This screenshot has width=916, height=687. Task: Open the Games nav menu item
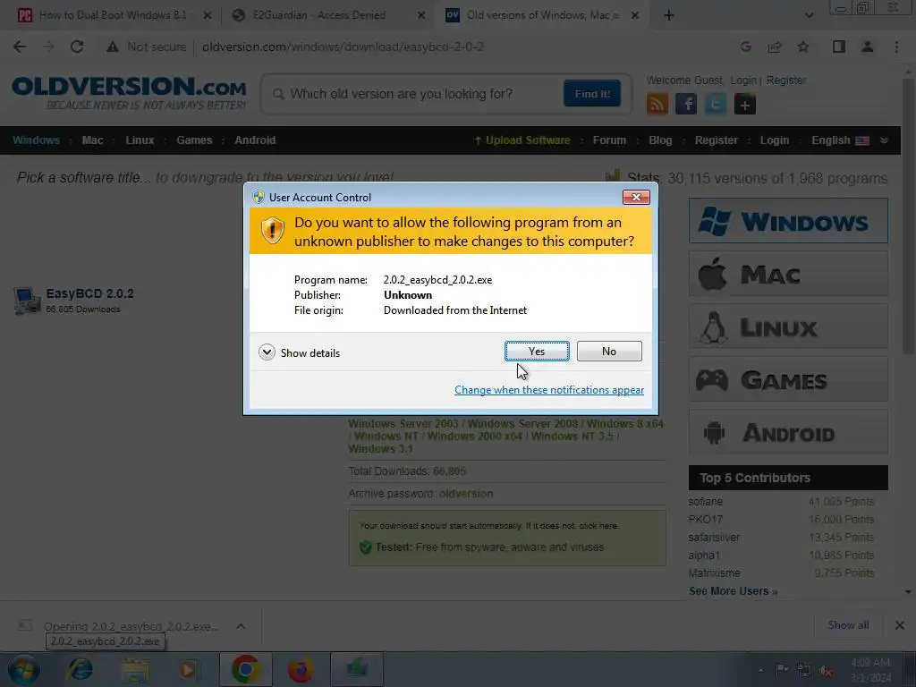point(194,140)
